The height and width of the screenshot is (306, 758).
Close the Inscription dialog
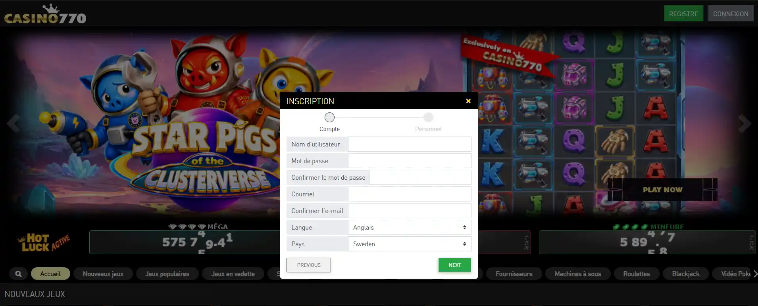tap(468, 101)
